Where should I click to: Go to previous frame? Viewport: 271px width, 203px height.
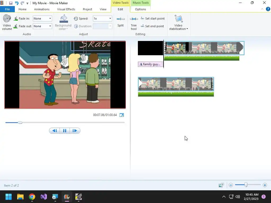55,131
